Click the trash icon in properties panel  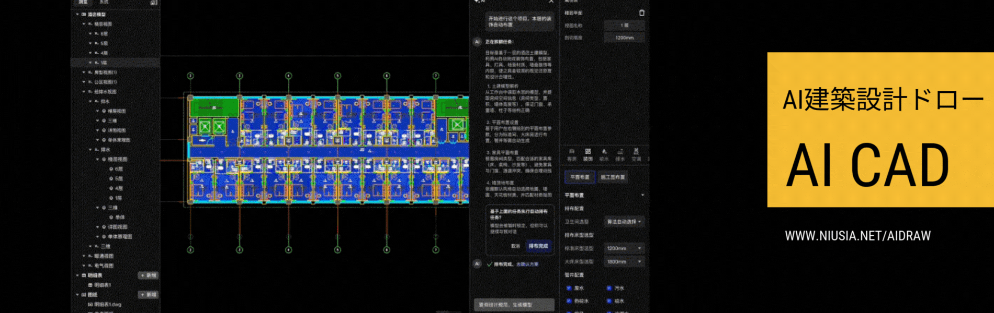pos(642,13)
